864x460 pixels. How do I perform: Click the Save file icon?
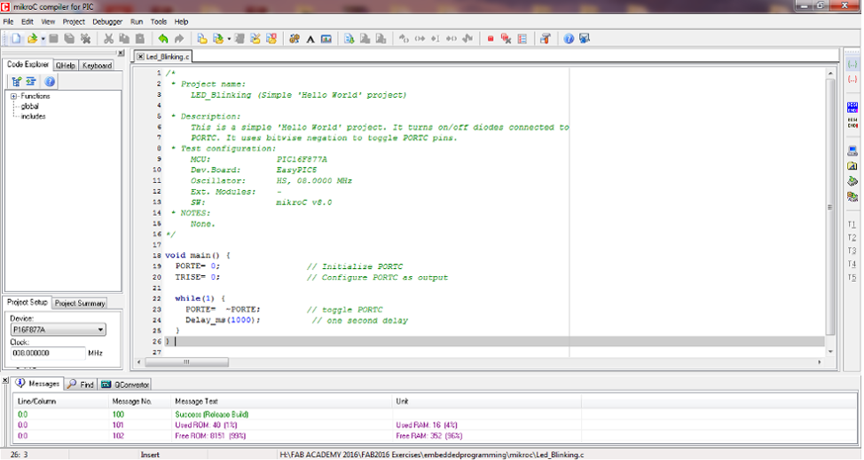[53, 38]
